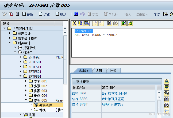This screenshot has width=173, height=118.
Task: Click the cut scissors icon in editor toolbar
Action: pyautogui.click(x=75, y=23)
